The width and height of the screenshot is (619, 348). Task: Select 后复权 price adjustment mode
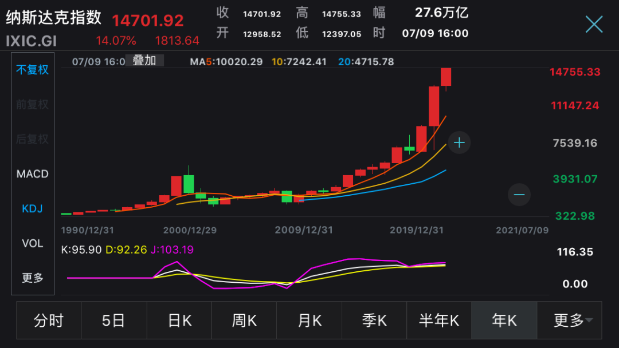point(32,139)
